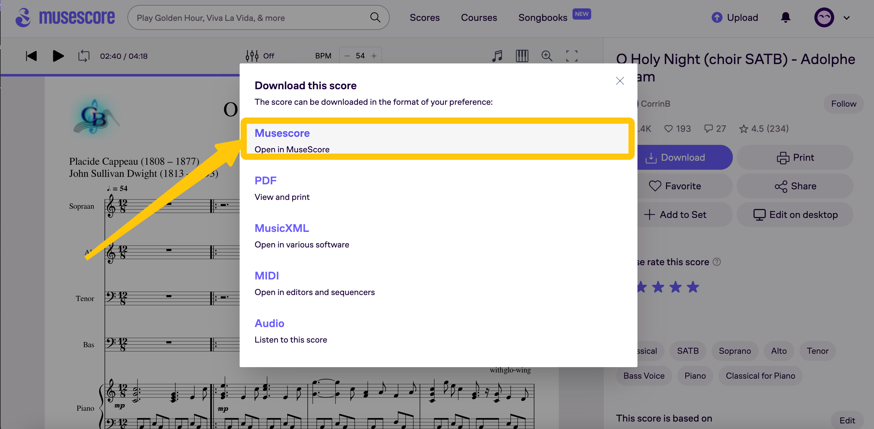Decrease BPM with the minus control
This screenshot has width=874, height=429.
click(347, 56)
